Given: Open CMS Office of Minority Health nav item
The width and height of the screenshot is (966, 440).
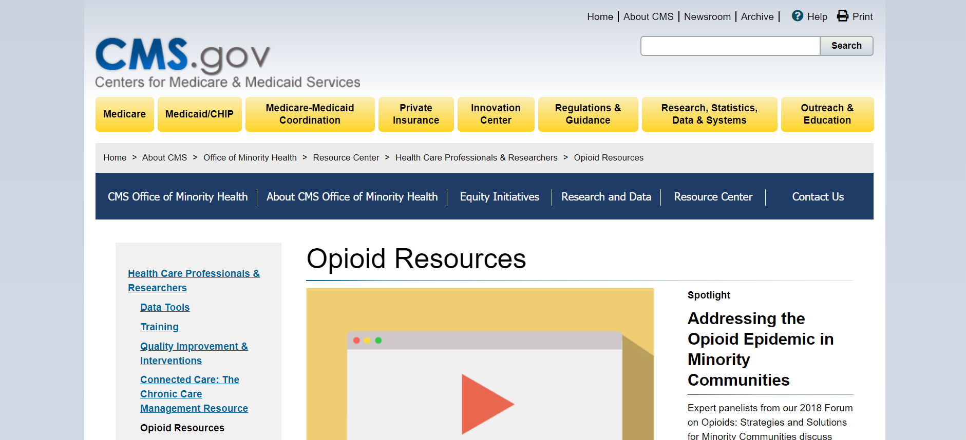Looking at the screenshot, I should (x=178, y=197).
